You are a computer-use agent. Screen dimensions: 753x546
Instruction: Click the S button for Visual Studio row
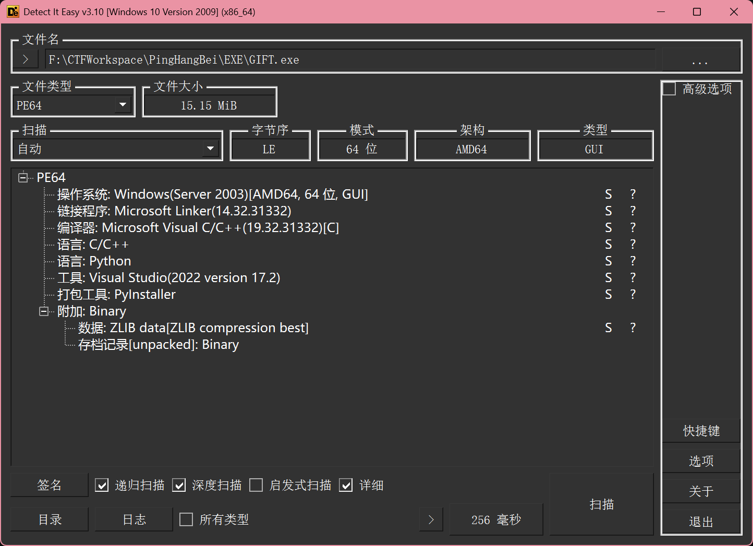pyautogui.click(x=608, y=277)
